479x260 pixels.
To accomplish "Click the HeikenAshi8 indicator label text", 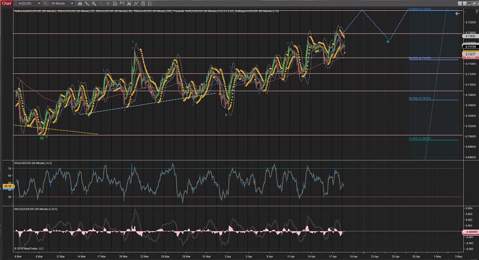I will point(35,11).
